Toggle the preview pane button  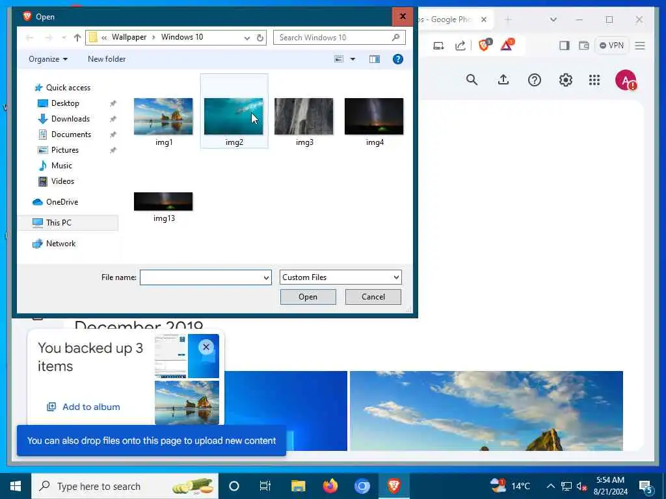[x=374, y=59]
